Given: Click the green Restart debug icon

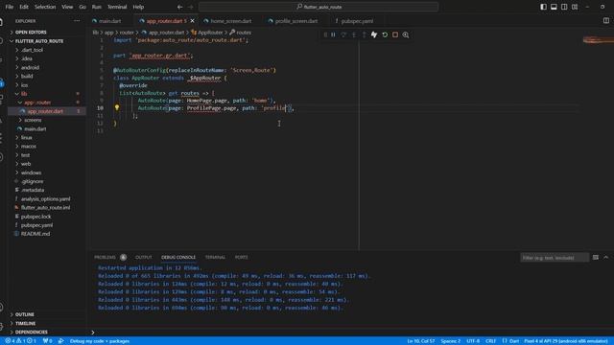Looking at the screenshot, I should (x=385, y=34).
